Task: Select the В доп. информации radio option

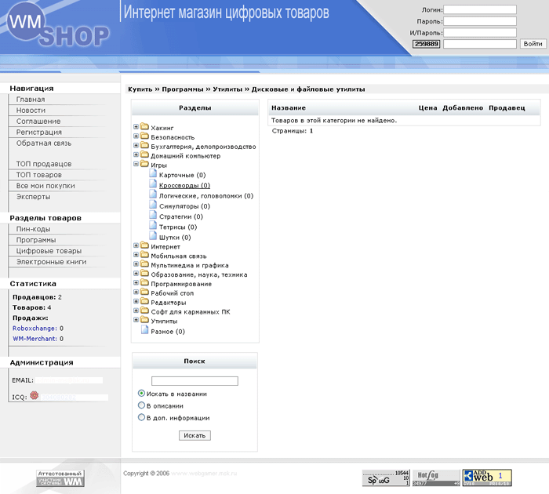Action: pos(141,418)
